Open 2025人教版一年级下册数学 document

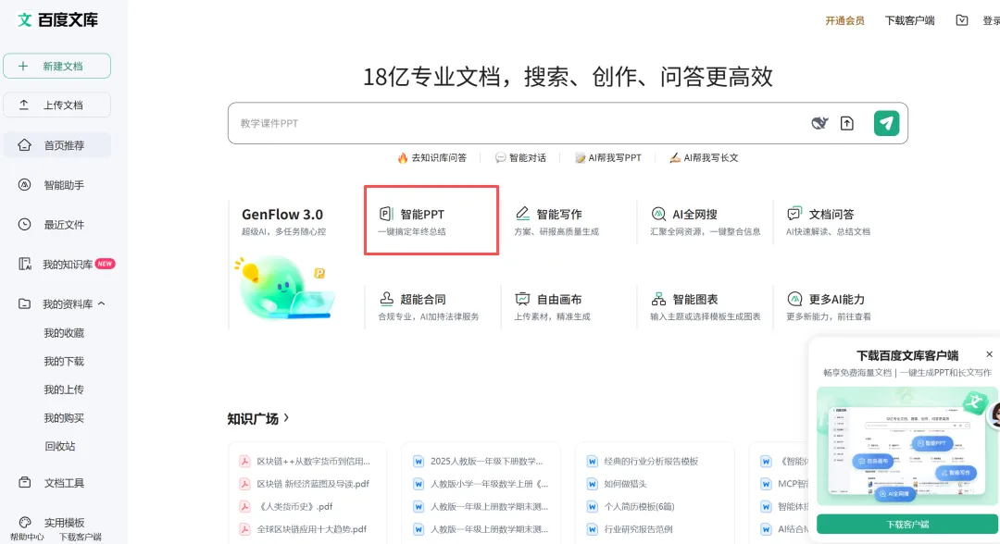tap(487, 461)
